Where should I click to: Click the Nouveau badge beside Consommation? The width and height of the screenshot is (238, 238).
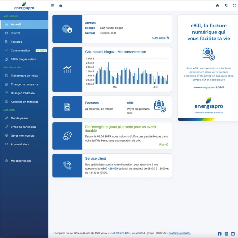click(x=41, y=51)
